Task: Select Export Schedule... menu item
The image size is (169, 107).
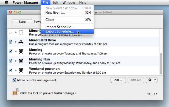Action: (x=67, y=31)
